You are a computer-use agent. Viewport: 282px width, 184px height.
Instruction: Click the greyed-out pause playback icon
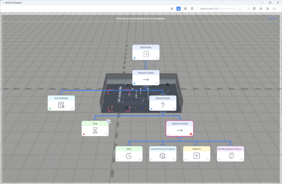pyautogui.click(x=249, y=9)
